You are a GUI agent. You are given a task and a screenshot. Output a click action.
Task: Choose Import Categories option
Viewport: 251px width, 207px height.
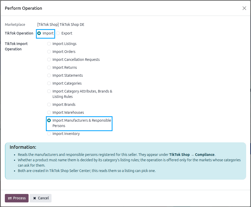coord(49,83)
